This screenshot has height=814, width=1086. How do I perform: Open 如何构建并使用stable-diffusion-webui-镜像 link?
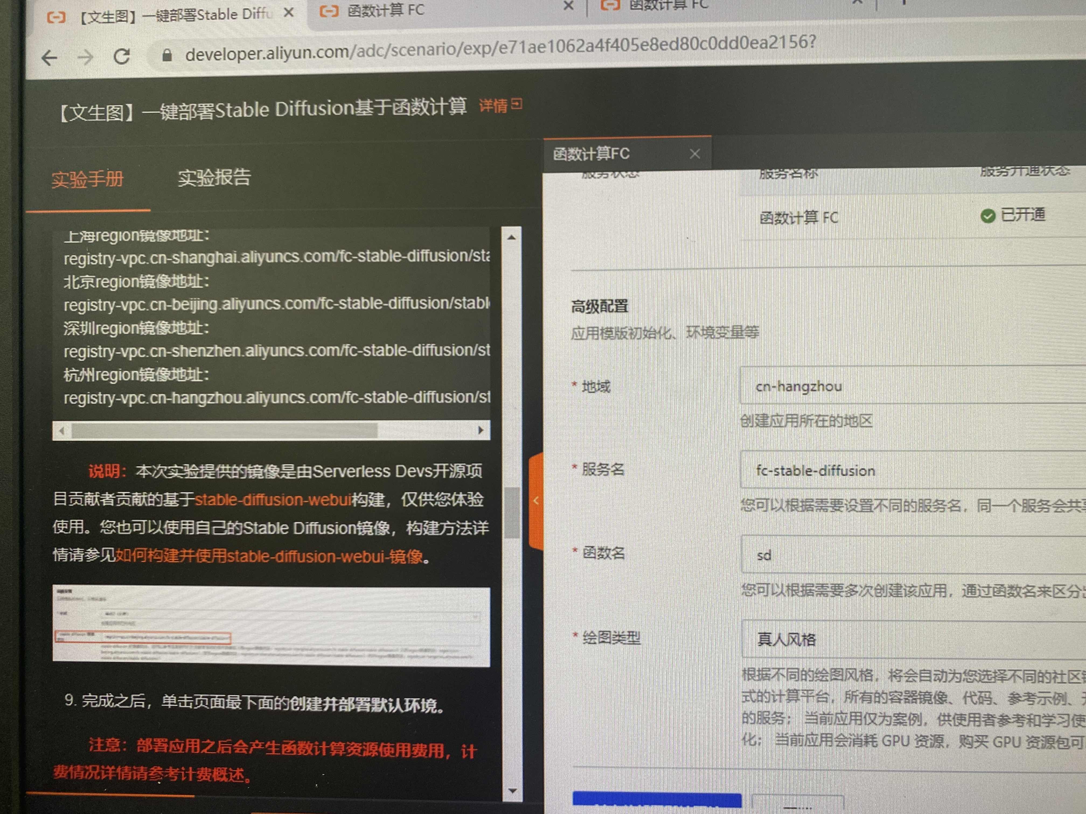[x=269, y=556]
